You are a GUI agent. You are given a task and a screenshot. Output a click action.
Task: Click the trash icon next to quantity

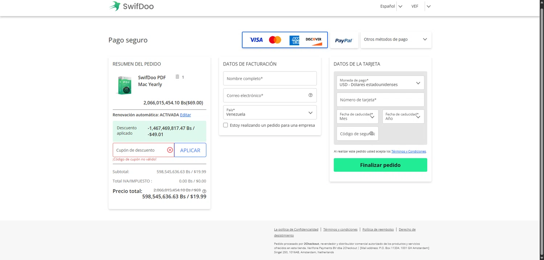[177, 77]
